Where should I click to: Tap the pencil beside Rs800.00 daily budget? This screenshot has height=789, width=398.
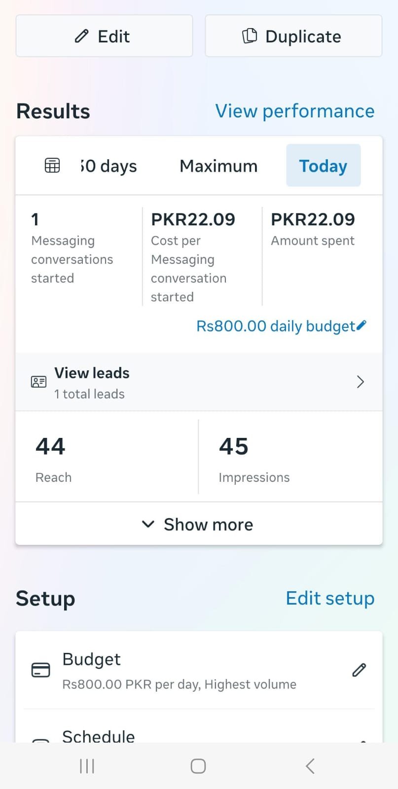[362, 325]
